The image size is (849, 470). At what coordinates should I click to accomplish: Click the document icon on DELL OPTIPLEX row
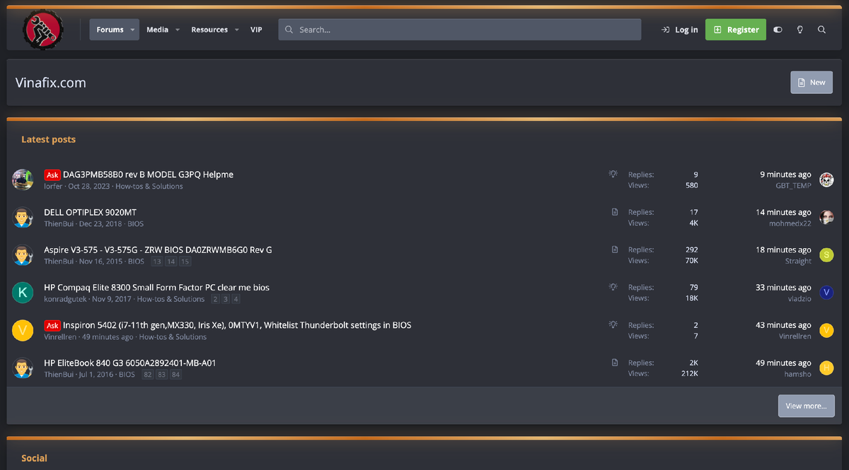(x=615, y=211)
